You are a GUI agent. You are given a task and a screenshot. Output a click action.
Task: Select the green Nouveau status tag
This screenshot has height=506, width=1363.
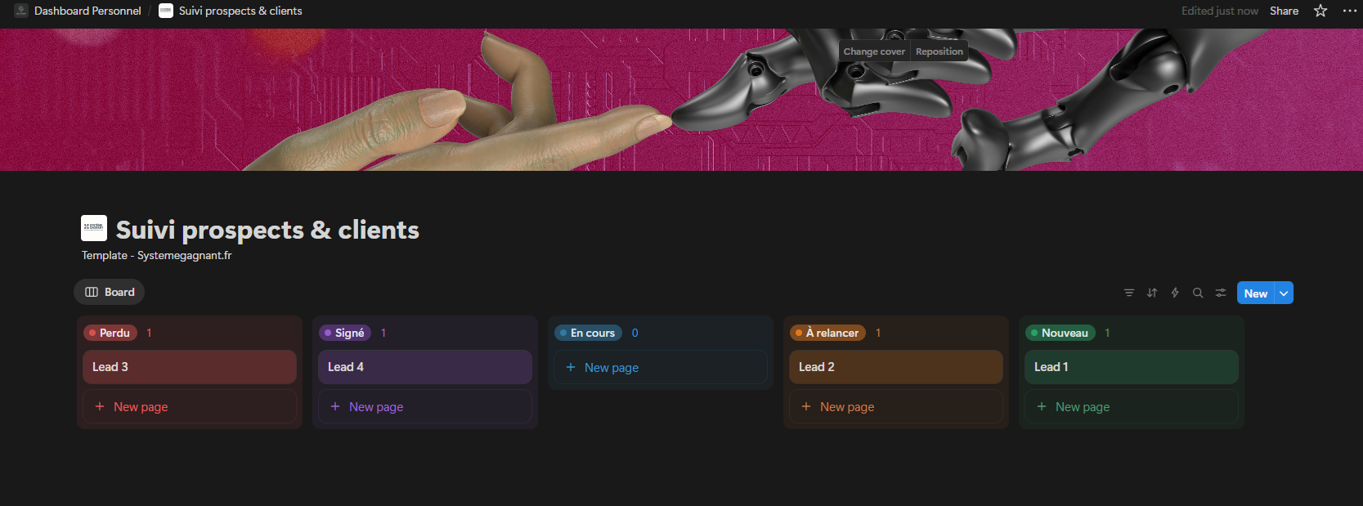[x=1060, y=333]
